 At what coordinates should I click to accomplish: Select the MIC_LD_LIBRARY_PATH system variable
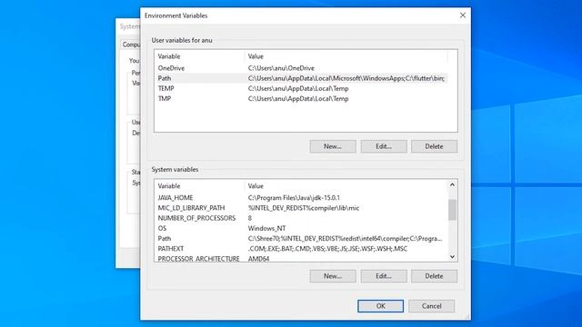(301, 208)
